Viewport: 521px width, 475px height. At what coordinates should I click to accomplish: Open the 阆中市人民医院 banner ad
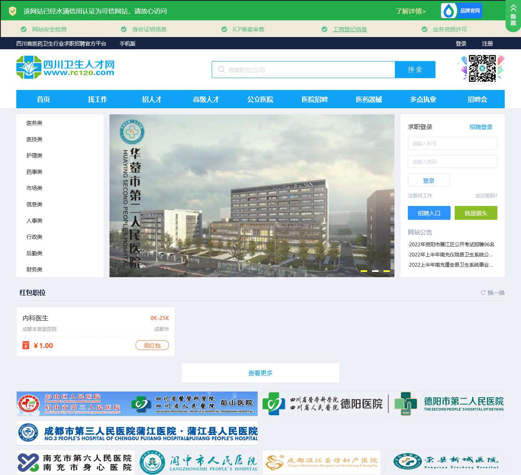coord(199,462)
